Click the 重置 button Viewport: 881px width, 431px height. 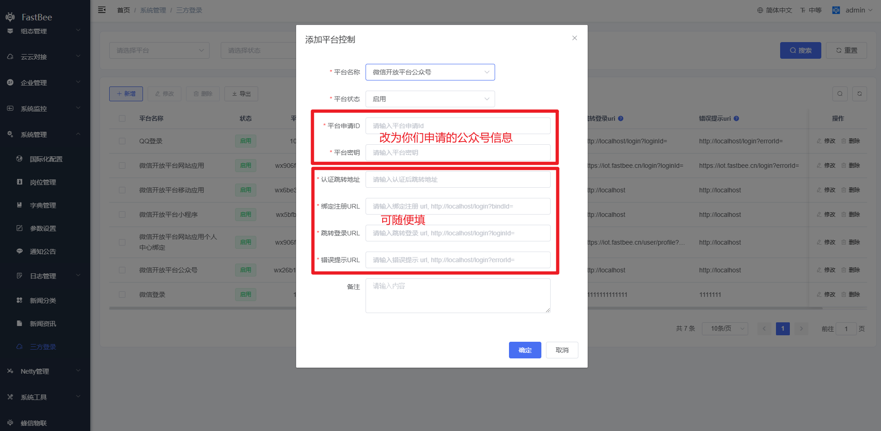847,50
